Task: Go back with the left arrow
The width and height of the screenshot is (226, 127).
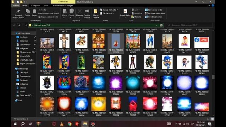Action: [14, 25]
